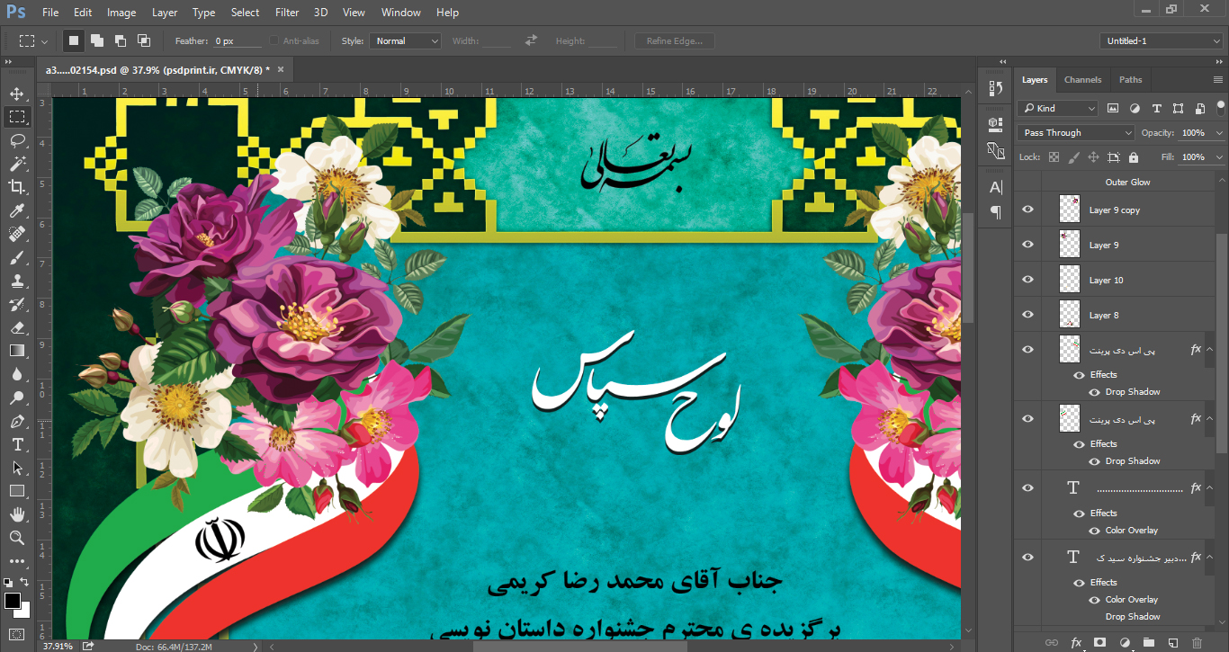Screen dimensions: 1229x652
Task: Click the foreground color swatch
Action: (13, 600)
